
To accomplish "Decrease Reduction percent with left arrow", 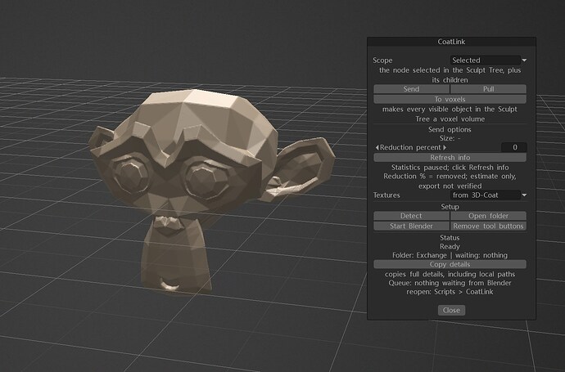I will pos(377,147).
